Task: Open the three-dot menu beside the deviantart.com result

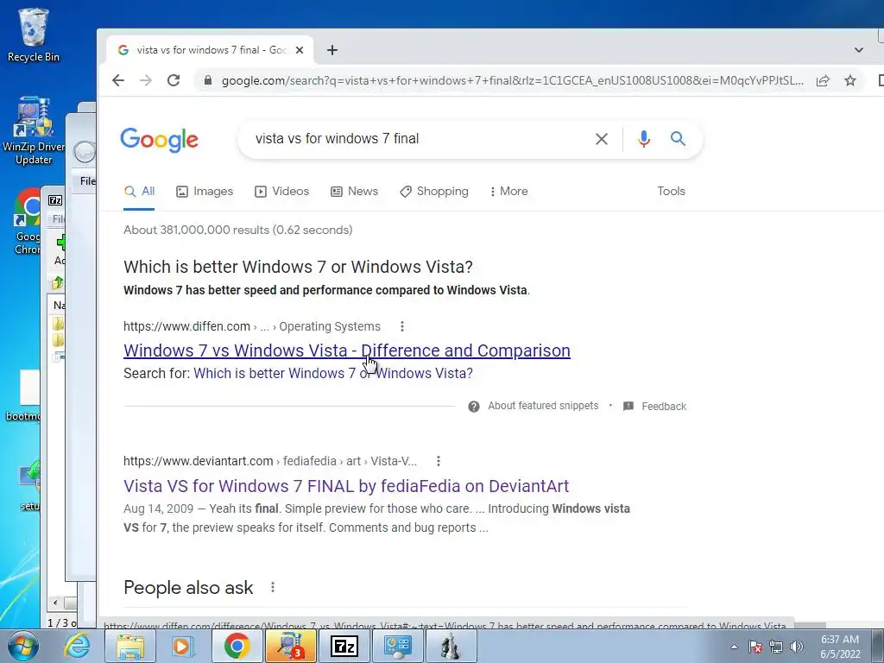Action: [x=438, y=461]
